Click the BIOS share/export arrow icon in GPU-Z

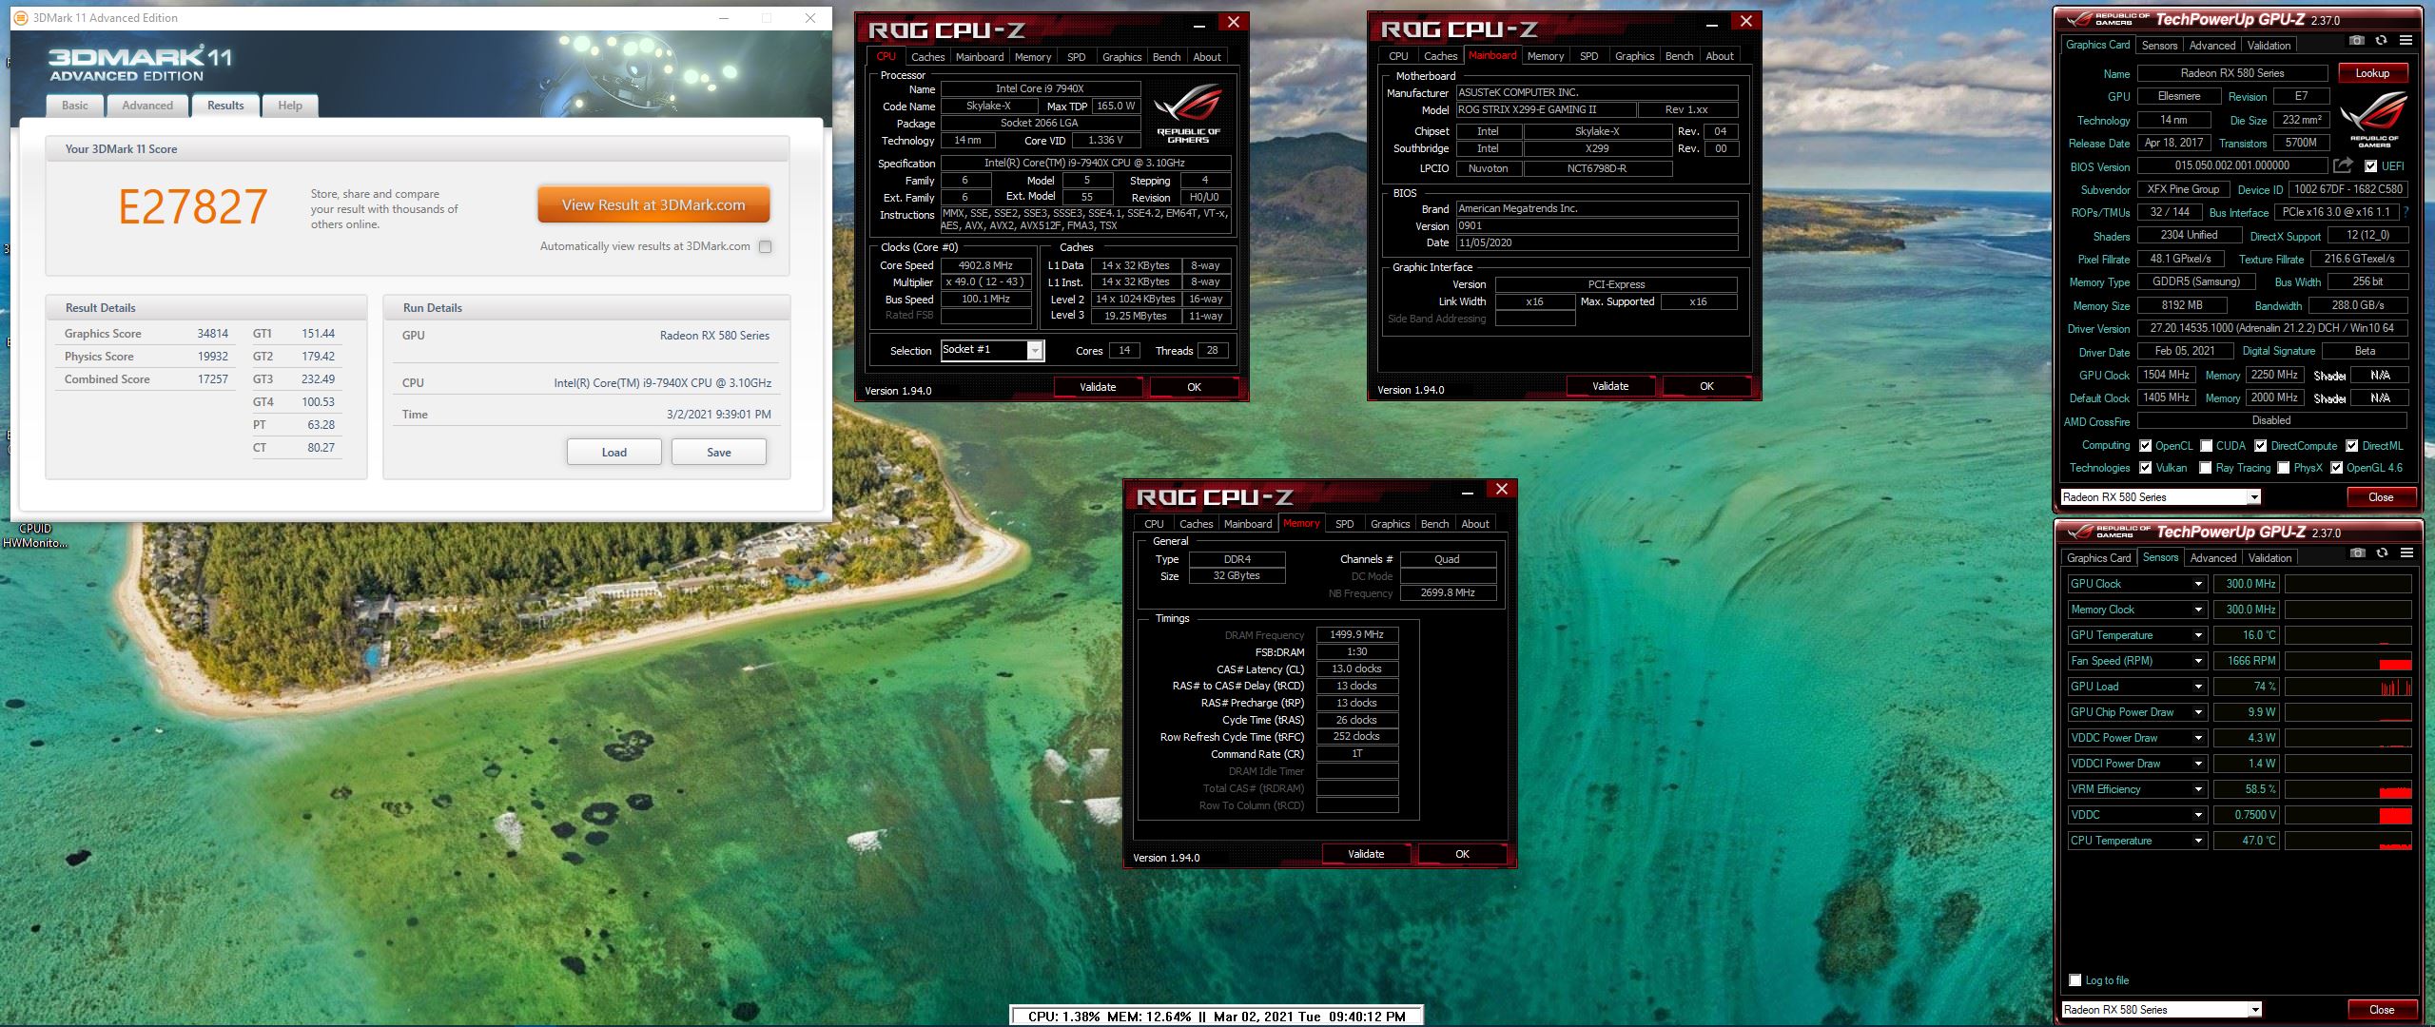[2343, 165]
